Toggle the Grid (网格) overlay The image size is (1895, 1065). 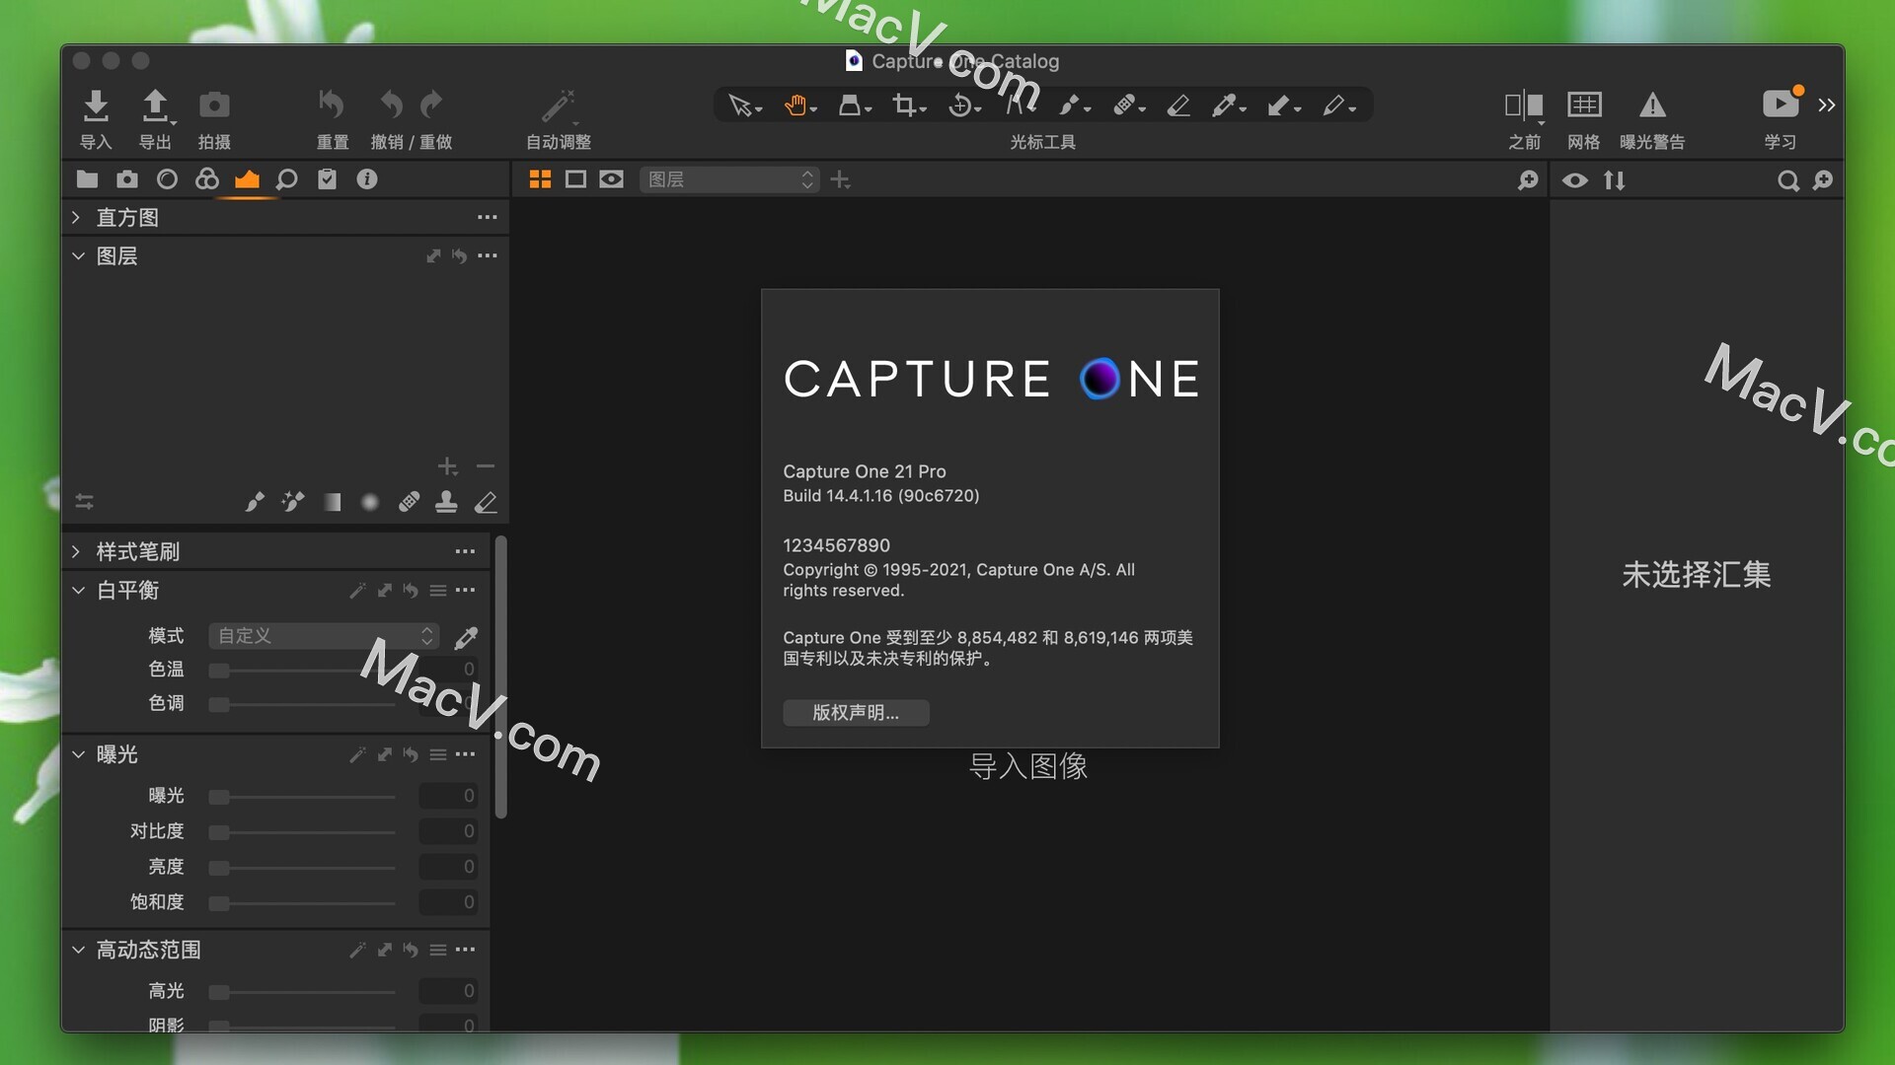click(x=1584, y=105)
